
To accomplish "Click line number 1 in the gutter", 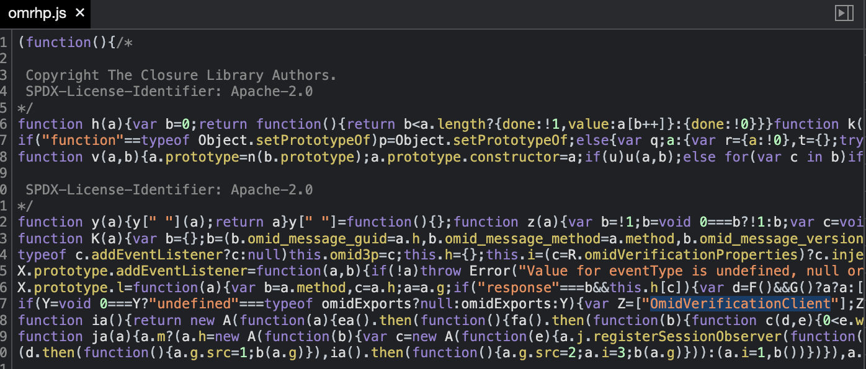I will (x=4, y=41).
